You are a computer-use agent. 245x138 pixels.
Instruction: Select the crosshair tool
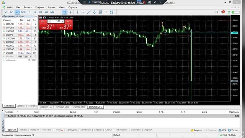point(70,12)
